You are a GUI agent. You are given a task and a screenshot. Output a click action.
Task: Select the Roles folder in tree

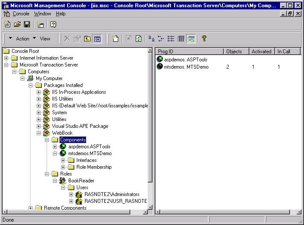coord(66,174)
